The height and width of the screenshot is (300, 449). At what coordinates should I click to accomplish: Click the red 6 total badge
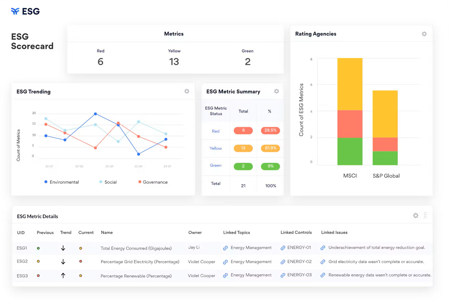[243, 130]
